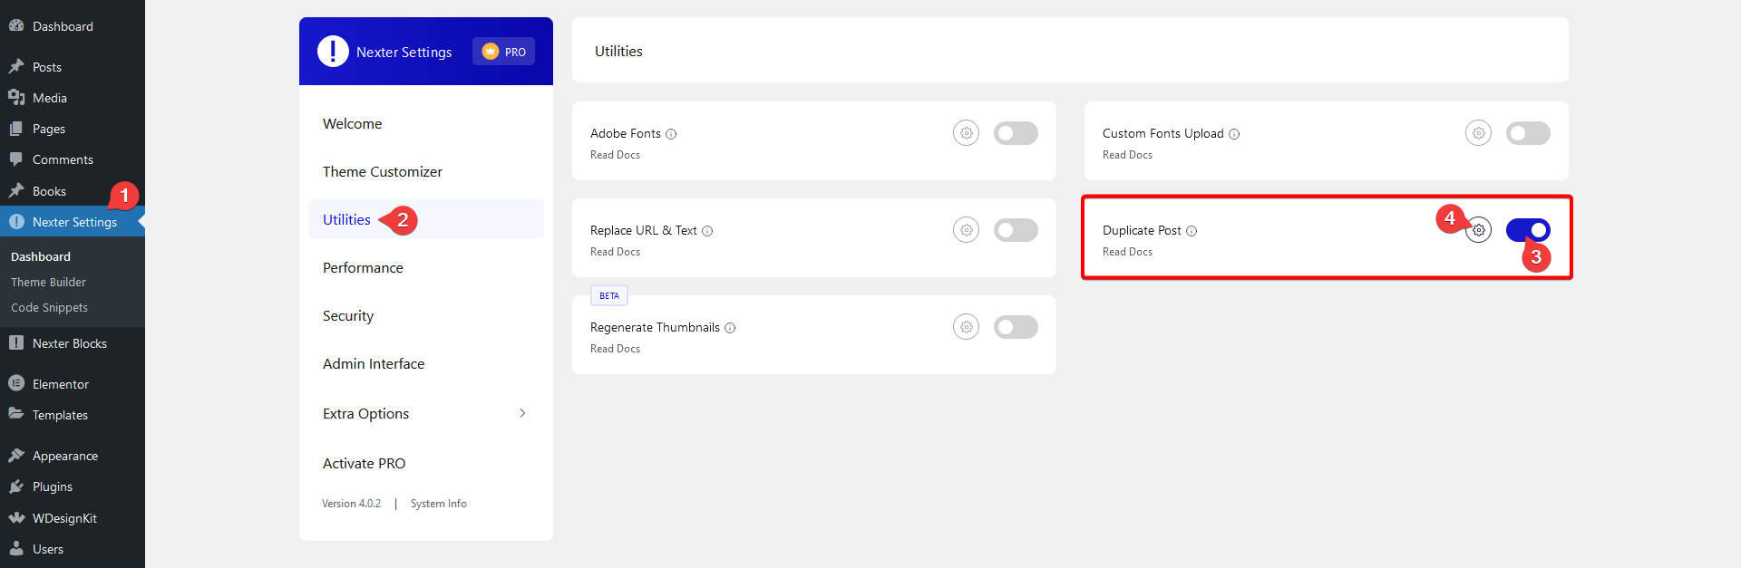Select the Utilities tab
This screenshot has height=568, width=1741.
pos(426,219)
